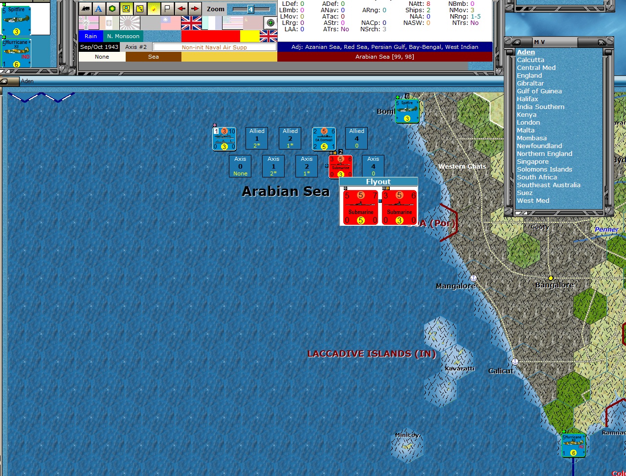Screen dimensions: 626x476
Task: Click the white flag toolbar icon
Action: tap(167, 9)
